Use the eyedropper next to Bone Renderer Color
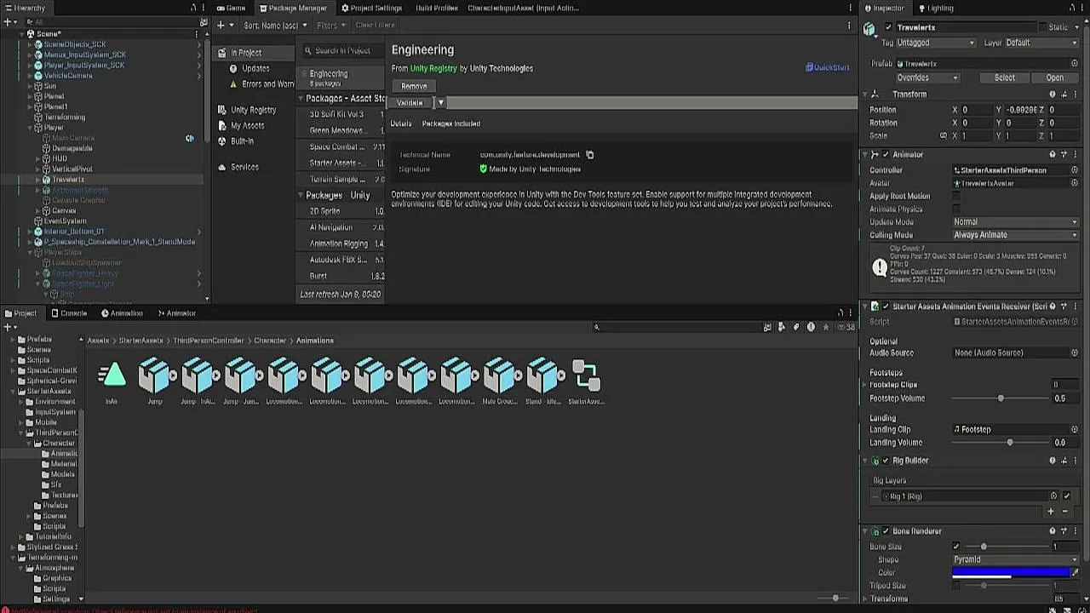This screenshot has width=1090, height=613. coord(1075,573)
